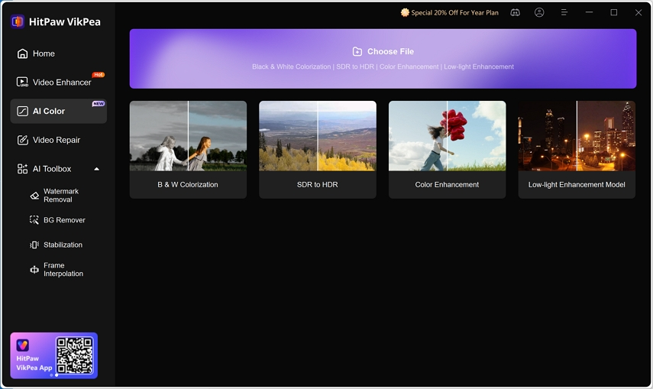Screen dimensions: 653x389
Task: Click the Choose File folder icon
Action: tap(357, 51)
